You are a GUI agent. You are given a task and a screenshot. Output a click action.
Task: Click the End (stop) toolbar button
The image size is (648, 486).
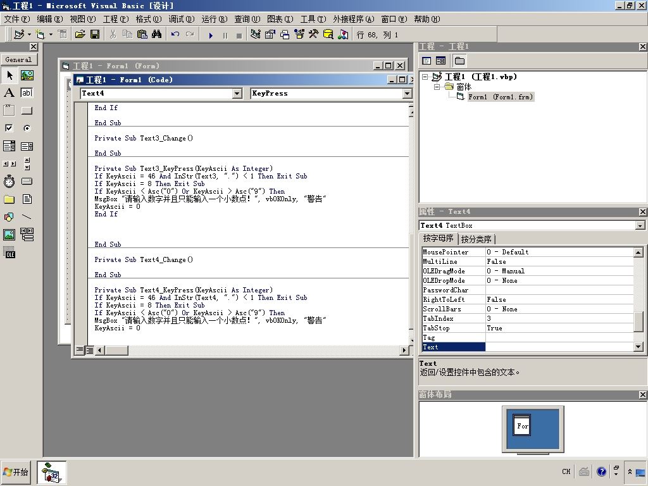(x=239, y=35)
